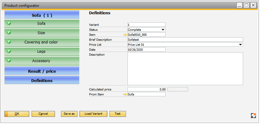Screen dimensions: 260x124
Task: Click the green checkmark on the Accessory step
Action: coord(9,61)
